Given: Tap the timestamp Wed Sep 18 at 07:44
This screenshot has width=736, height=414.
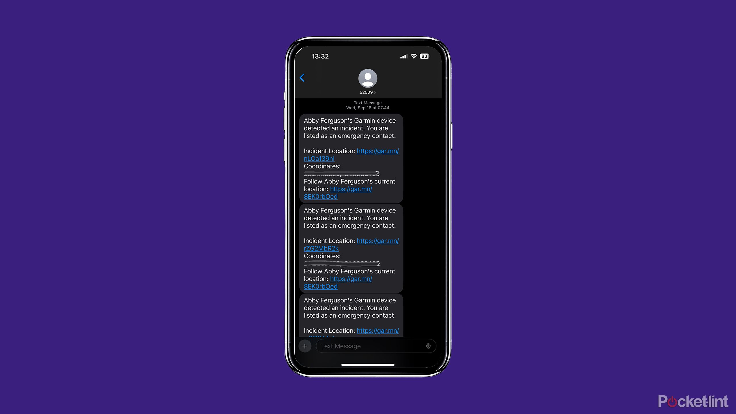Looking at the screenshot, I should pos(367,108).
